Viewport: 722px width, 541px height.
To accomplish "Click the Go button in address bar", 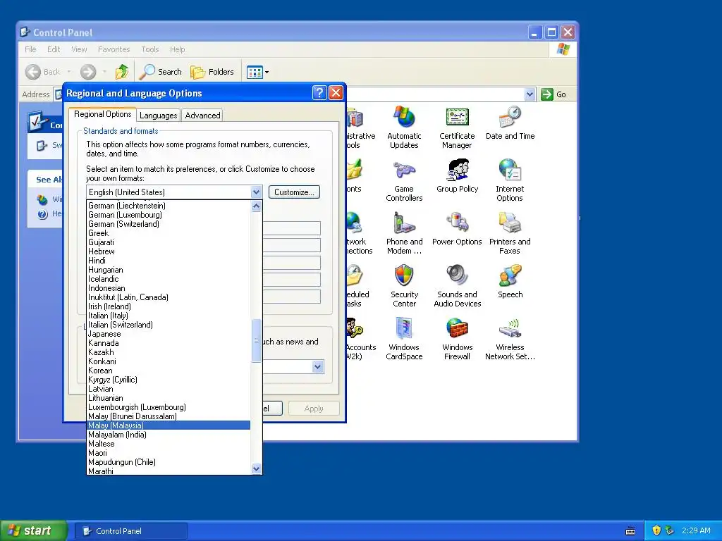I will [553, 94].
